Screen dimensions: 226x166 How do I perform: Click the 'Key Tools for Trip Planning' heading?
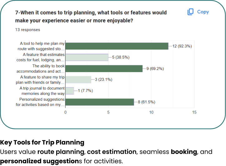tap(42, 143)
